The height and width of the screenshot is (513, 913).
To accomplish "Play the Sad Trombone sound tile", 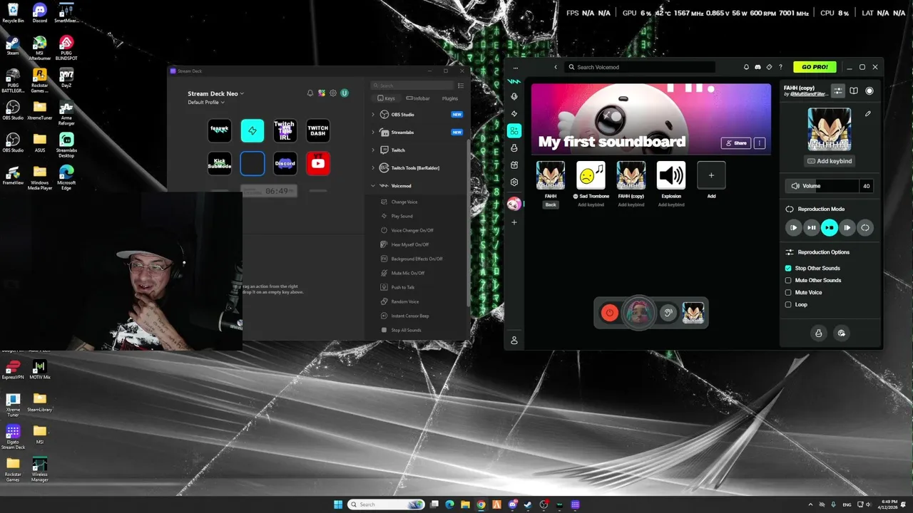I will tap(591, 175).
